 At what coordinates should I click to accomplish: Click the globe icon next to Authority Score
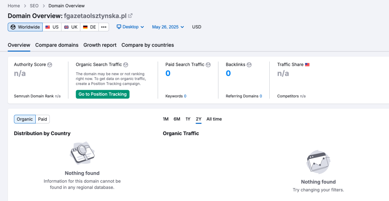pyautogui.click(x=50, y=65)
